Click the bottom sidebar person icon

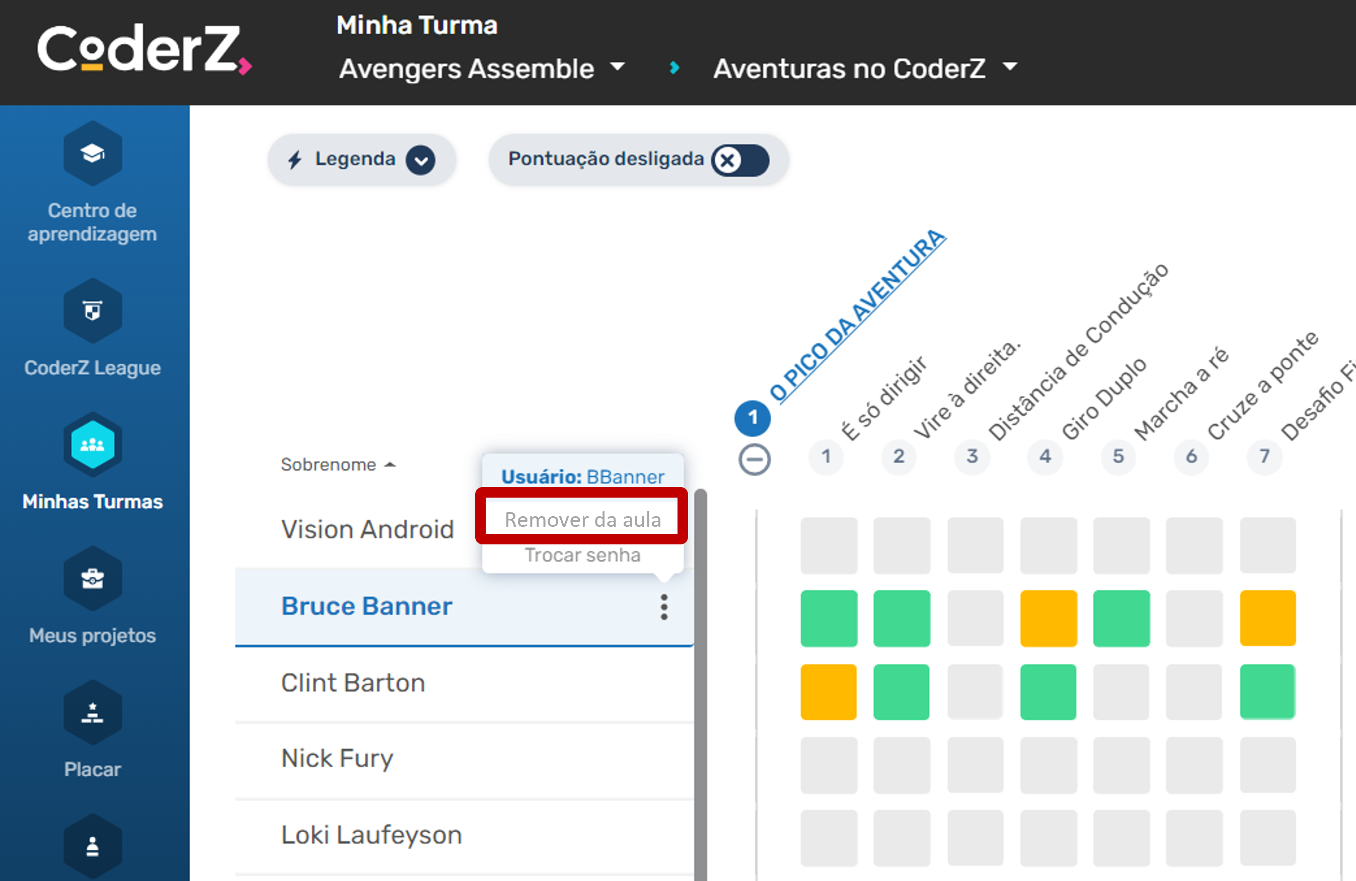[x=92, y=846]
